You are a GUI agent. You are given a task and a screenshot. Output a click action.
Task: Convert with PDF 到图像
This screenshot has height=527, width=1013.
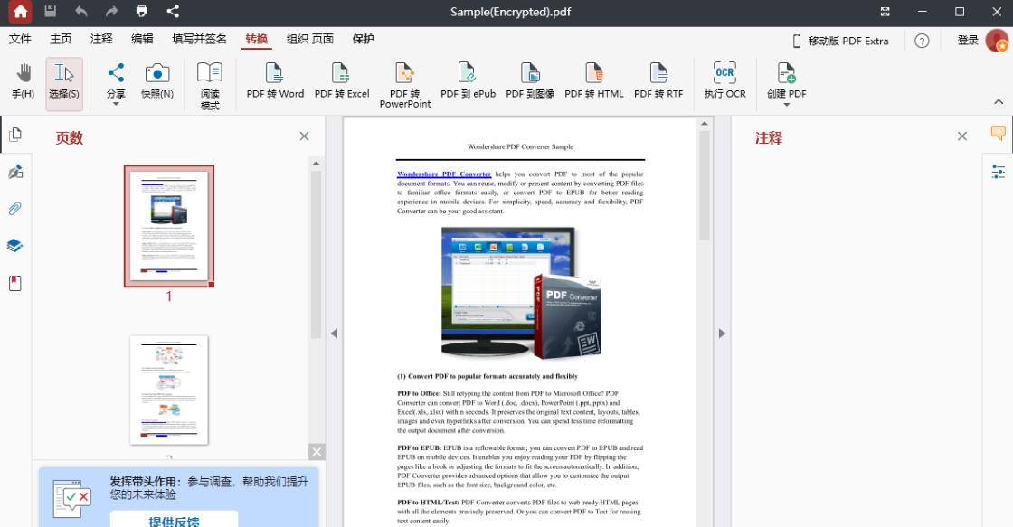click(x=530, y=81)
